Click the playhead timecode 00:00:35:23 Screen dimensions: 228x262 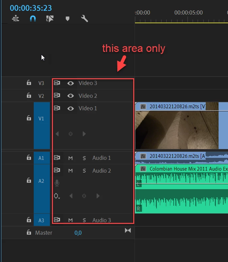pyautogui.click(x=31, y=8)
